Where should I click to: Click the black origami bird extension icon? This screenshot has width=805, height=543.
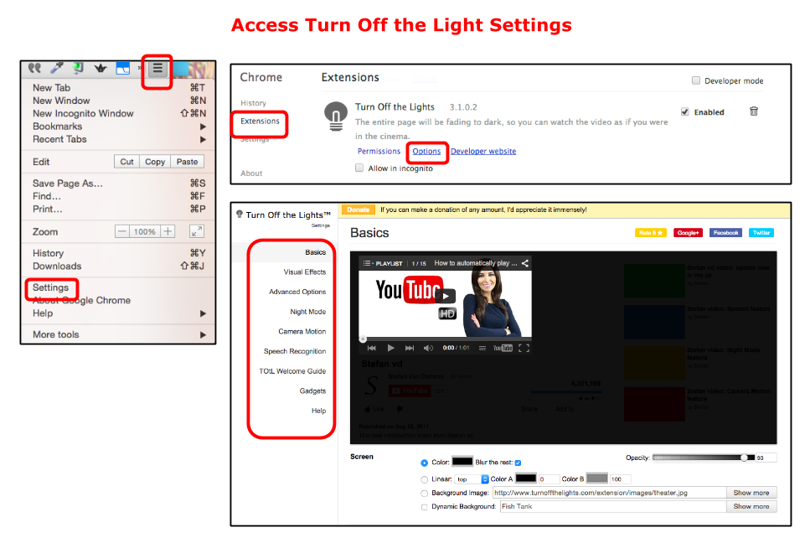click(x=101, y=68)
